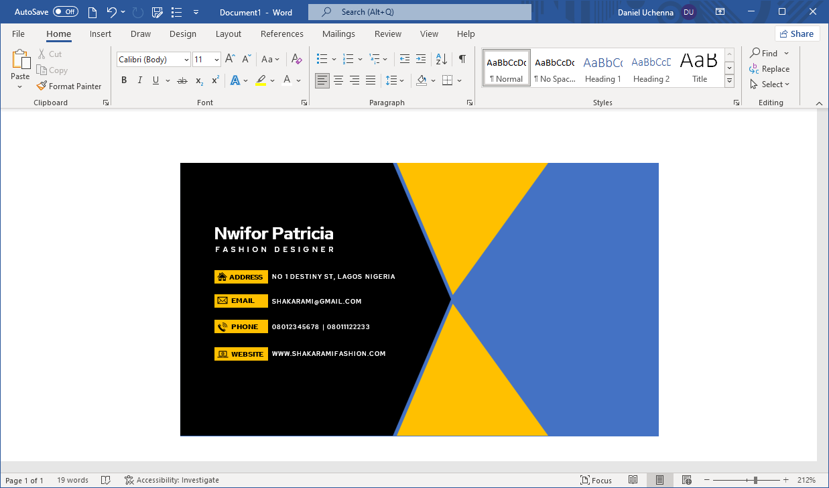Apply strikethrough formatting icon
The image size is (829, 488).
[182, 80]
